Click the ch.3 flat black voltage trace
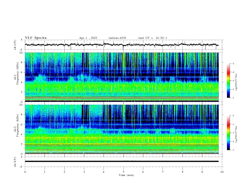Viewport: 250px width, 193px height. 122,161
